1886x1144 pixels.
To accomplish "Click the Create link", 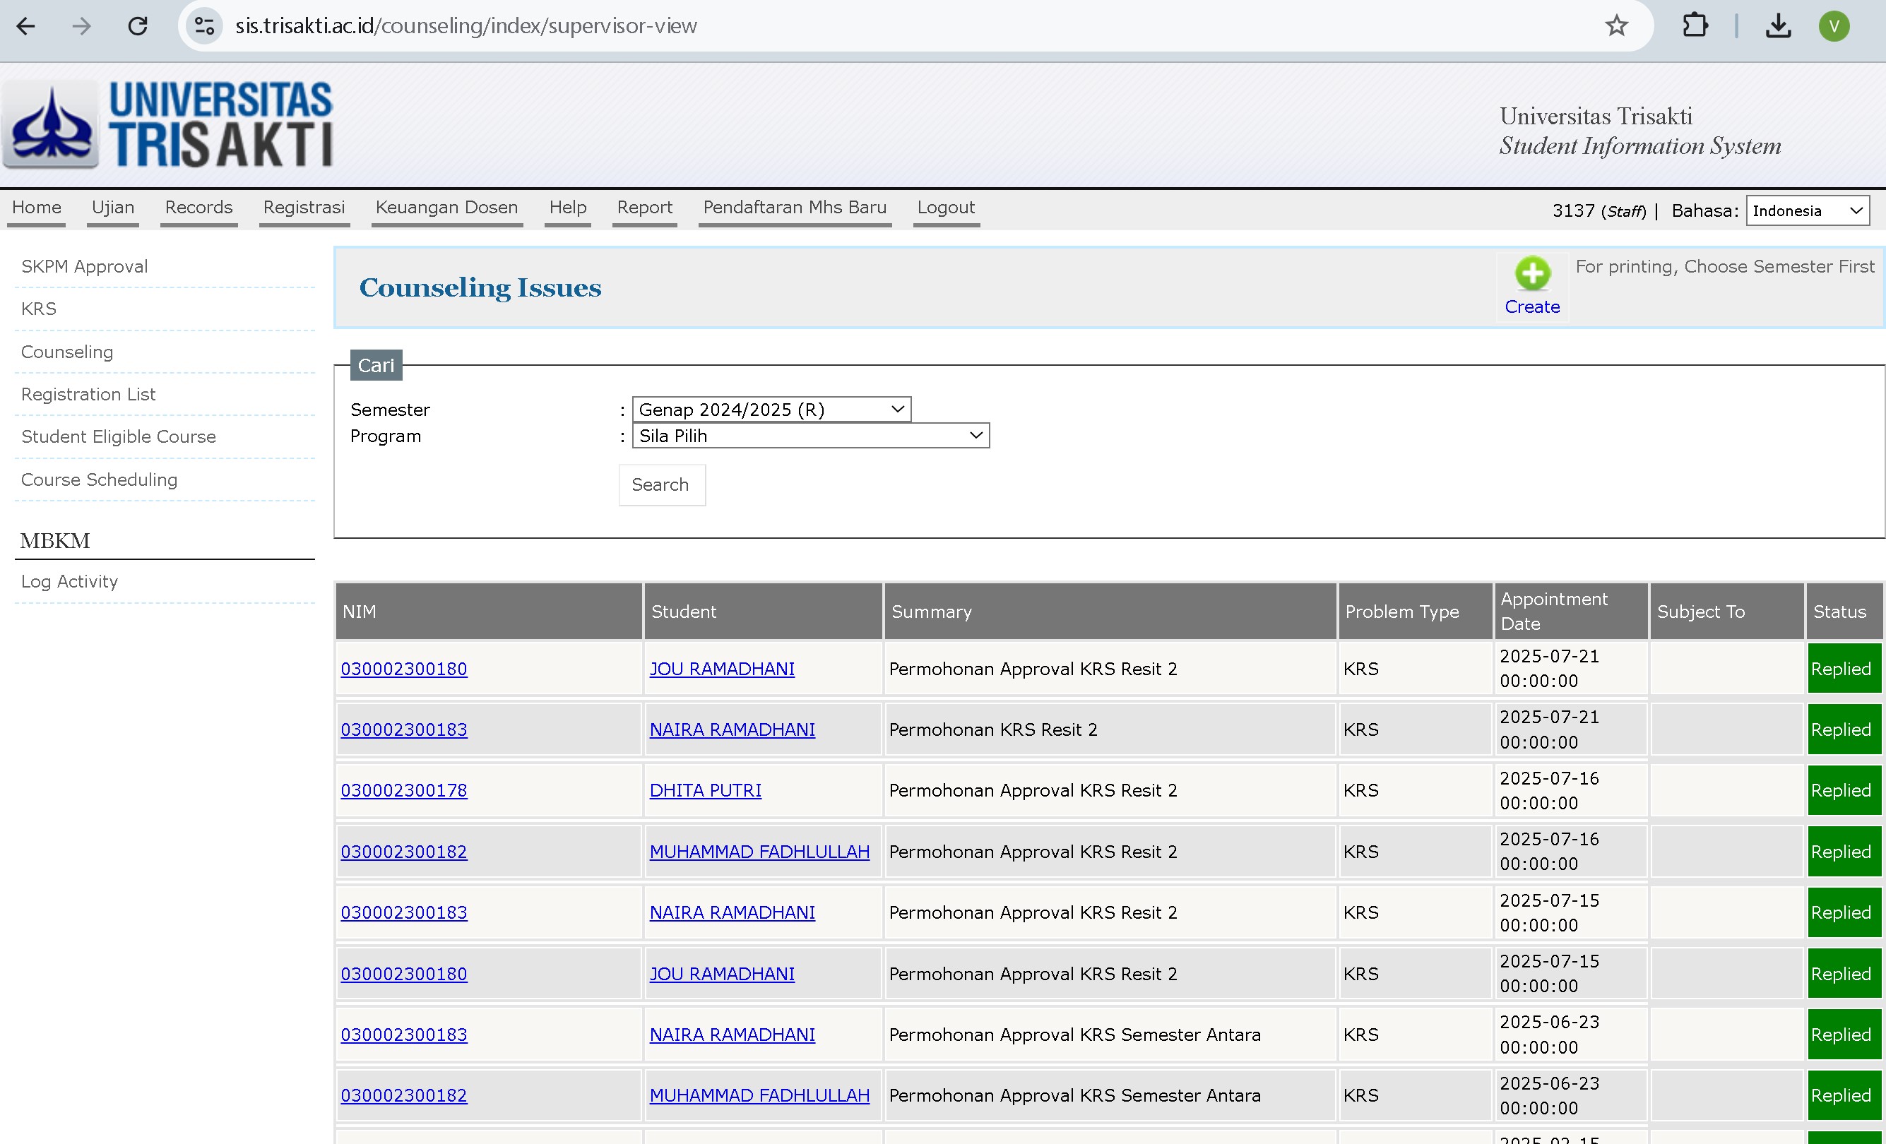I will pyautogui.click(x=1532, y=307).
